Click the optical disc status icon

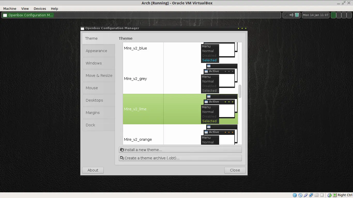coord(300,195)
